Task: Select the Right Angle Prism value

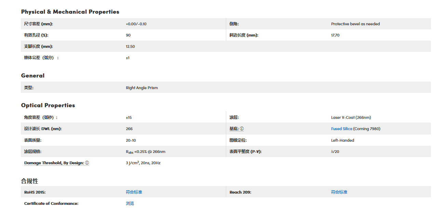Action: (x=142, y=88)
